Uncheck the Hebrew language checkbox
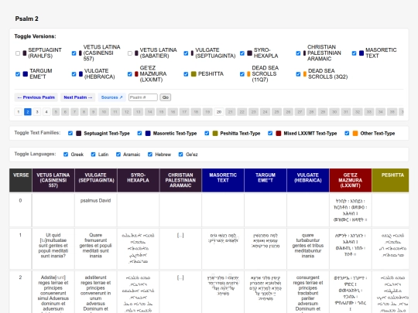The height and width of the screenshot is (313, 418). coord(150,155)
